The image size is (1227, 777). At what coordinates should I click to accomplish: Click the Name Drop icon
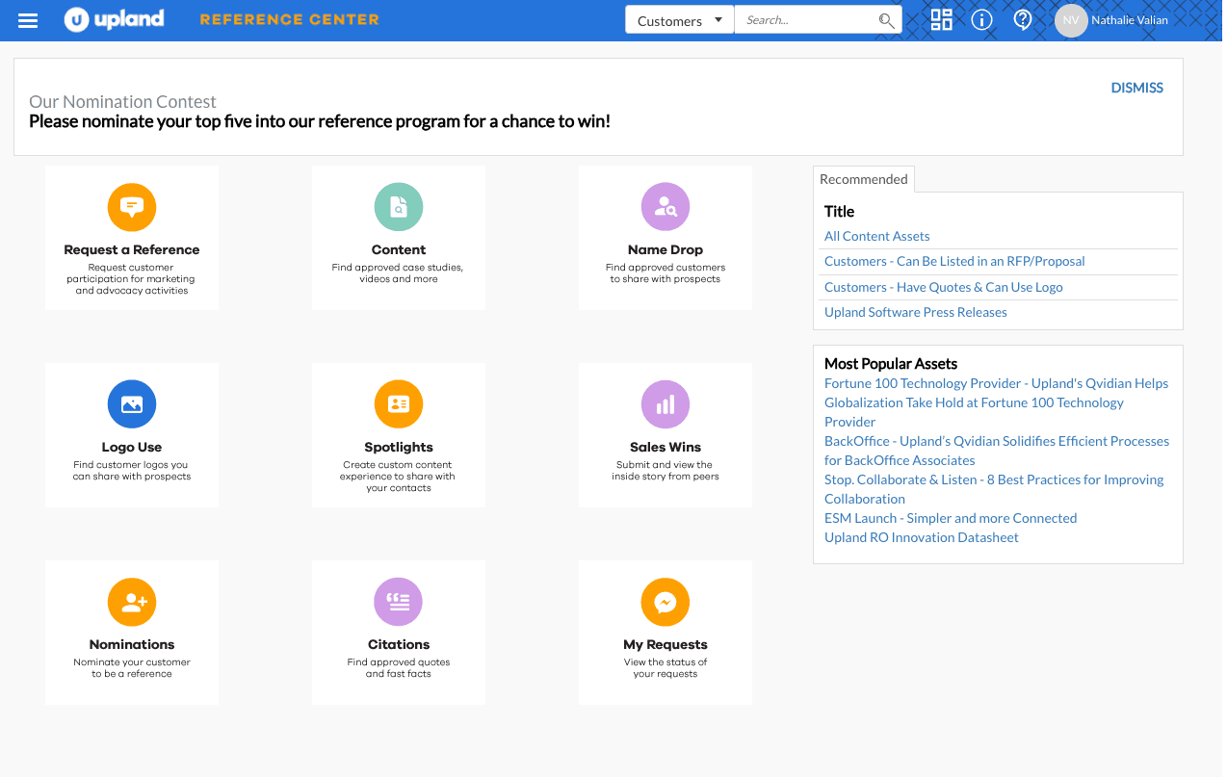(x=666, y=207)
